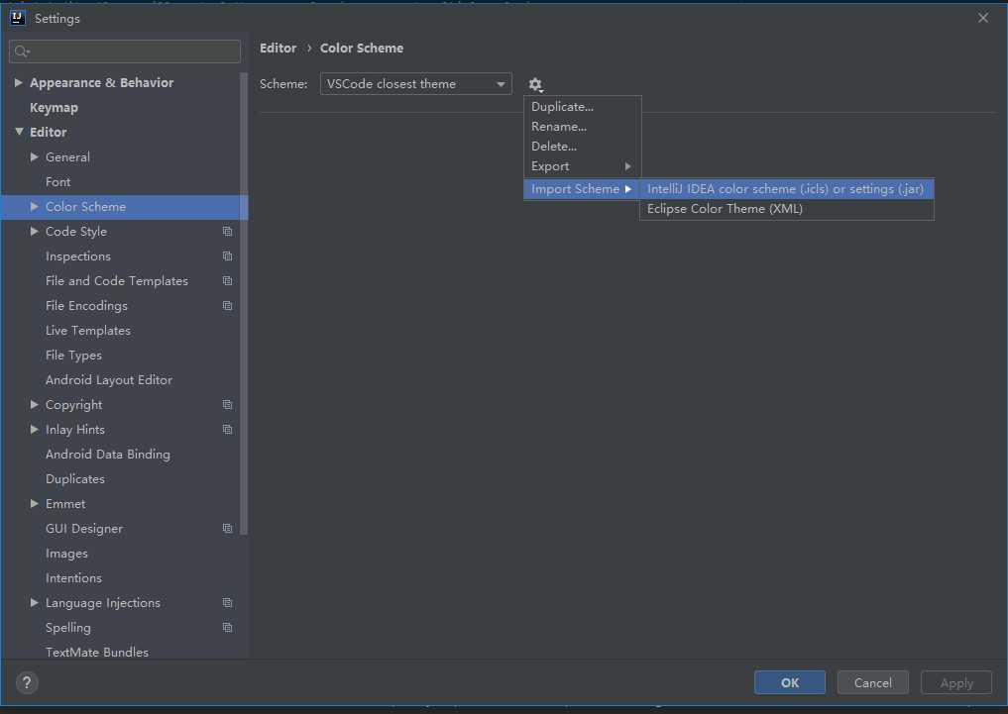This screenshot has height=714, width=1008.
Task: Expand the Language Injections node
Action: (35, 603)
